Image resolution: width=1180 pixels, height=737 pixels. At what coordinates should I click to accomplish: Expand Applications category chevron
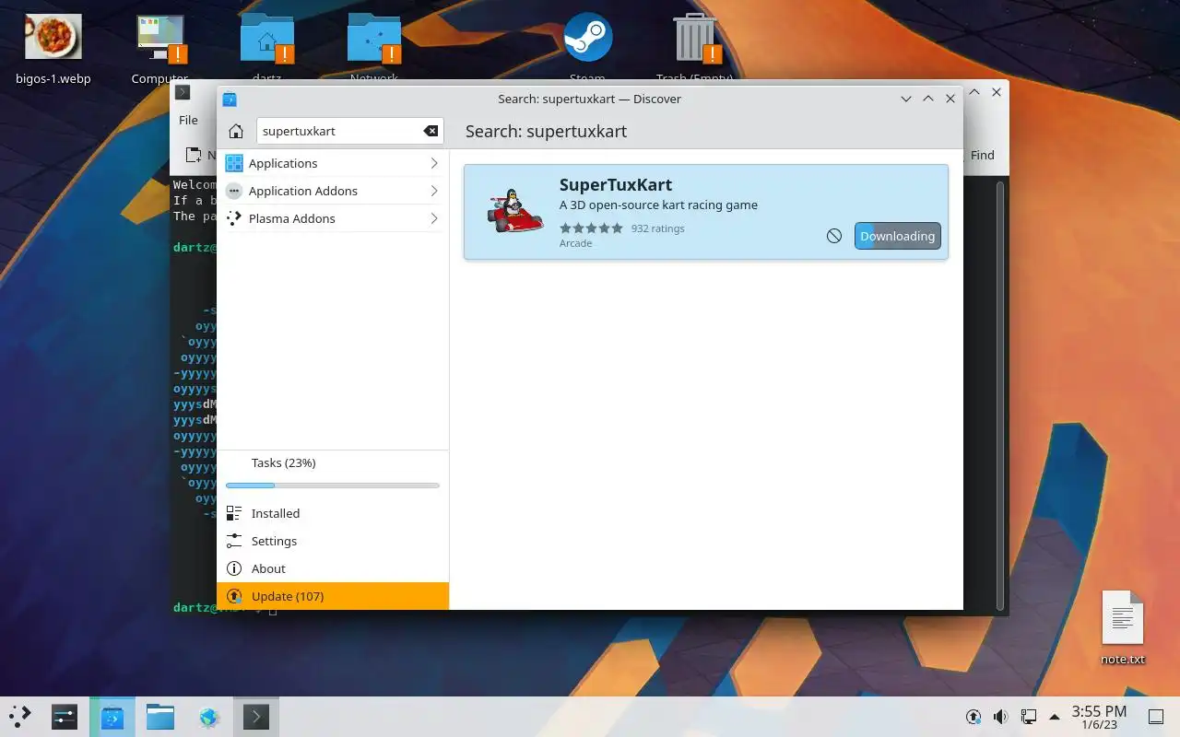pyautogui.click(x=433, y=163)
